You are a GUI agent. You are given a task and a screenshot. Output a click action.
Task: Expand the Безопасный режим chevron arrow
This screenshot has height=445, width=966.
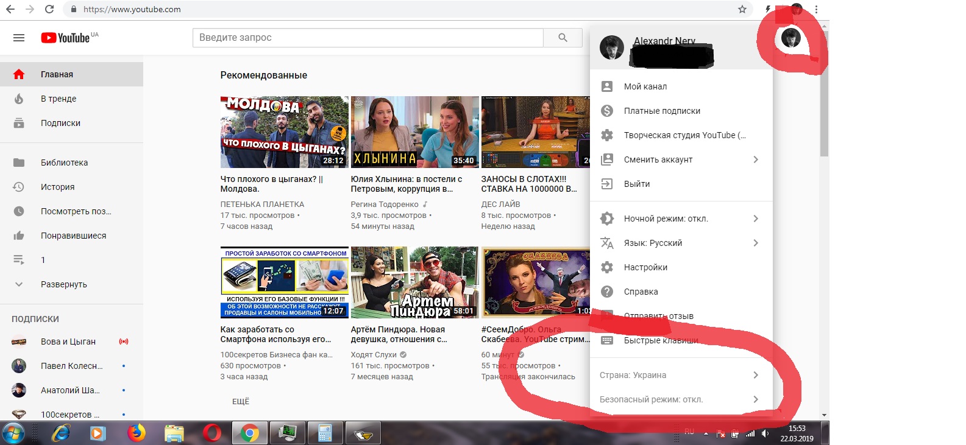click(756, 399)
